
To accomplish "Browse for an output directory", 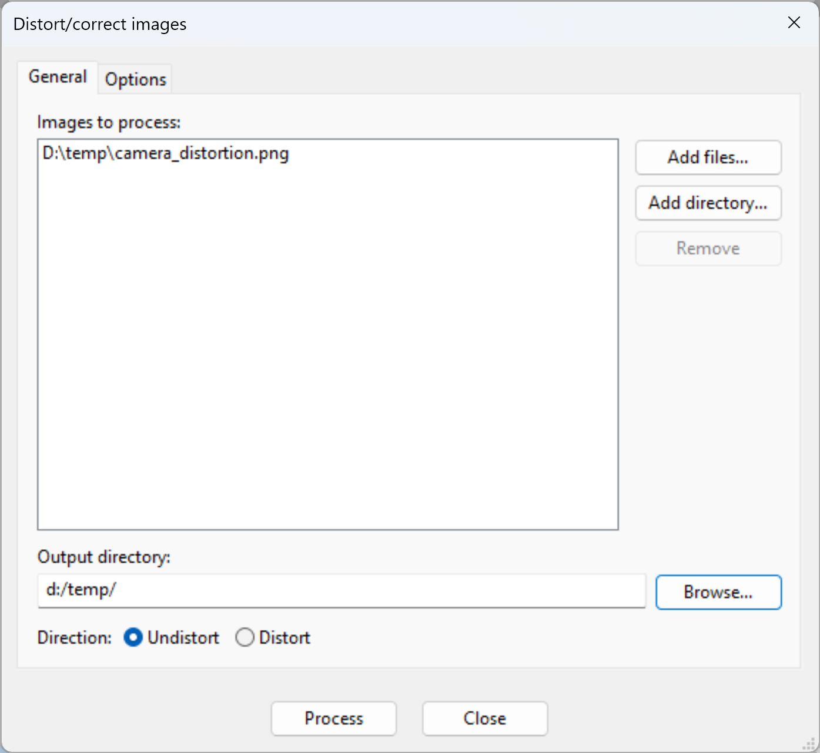I will point(718,592).
